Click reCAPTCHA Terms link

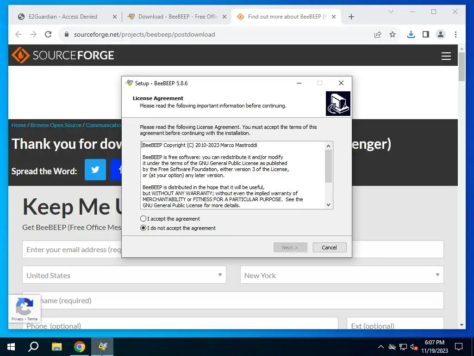click(x=32, y=319)
